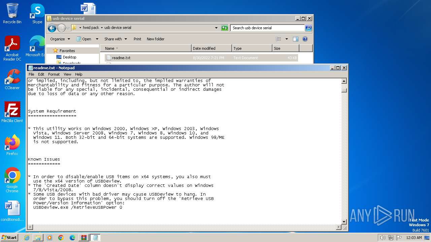This screenshot has height=242, width=431.
Task: Click Notepad vertical scrollbar thumb
Action: tap(344, 90)
